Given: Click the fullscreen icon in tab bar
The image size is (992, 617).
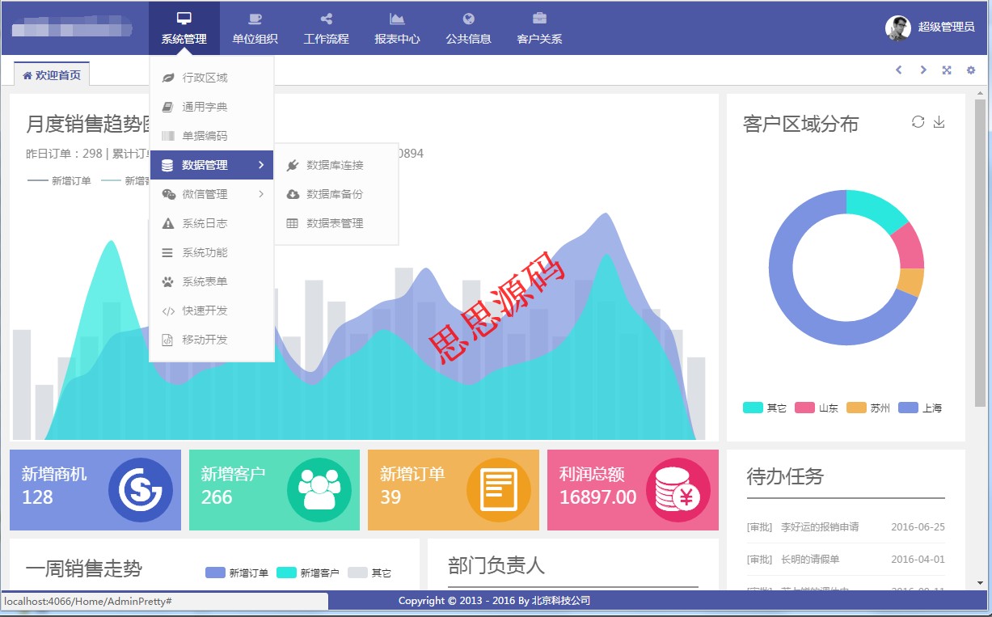Looking at the screenshot, I should pos(946,70).
